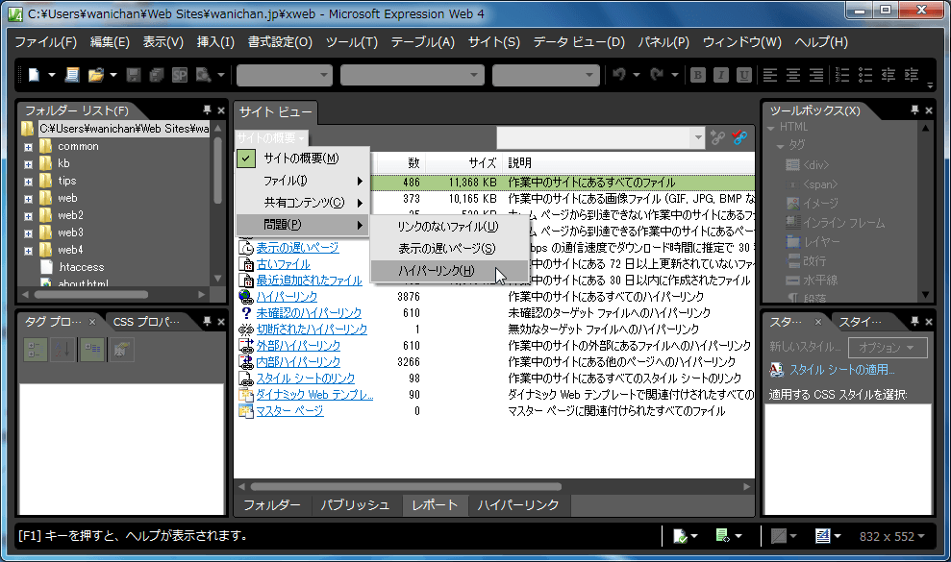The height and width of the screenshot is (562, 951).
Task: Click the Center alignment icon
Action: click(792, 75)
